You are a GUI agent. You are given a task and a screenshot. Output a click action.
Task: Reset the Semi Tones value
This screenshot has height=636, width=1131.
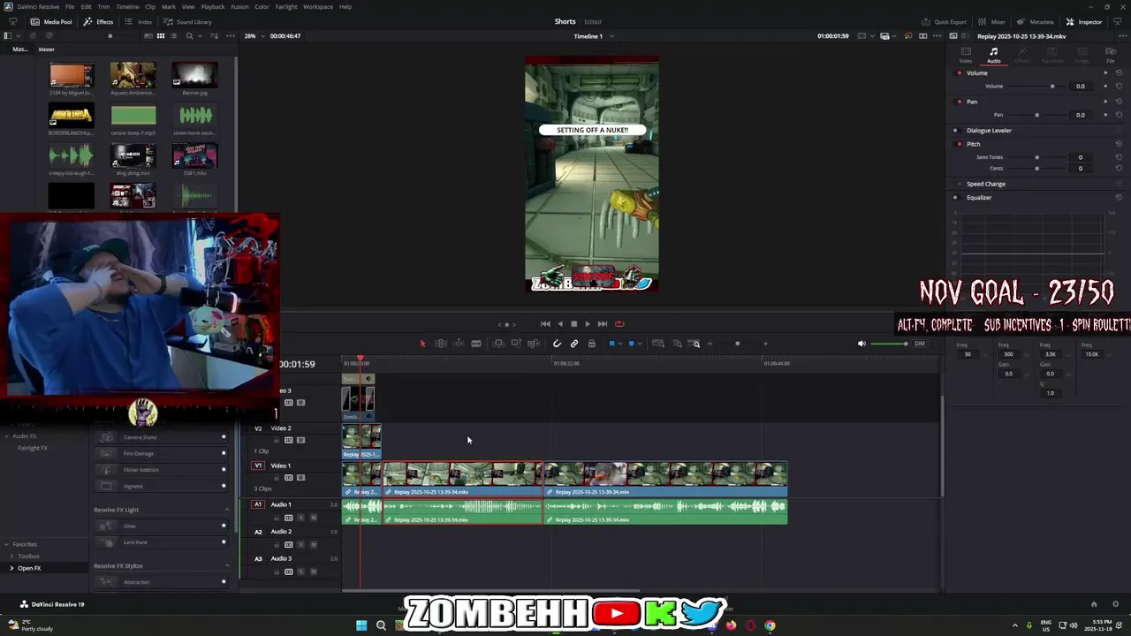pos(1119,157)
